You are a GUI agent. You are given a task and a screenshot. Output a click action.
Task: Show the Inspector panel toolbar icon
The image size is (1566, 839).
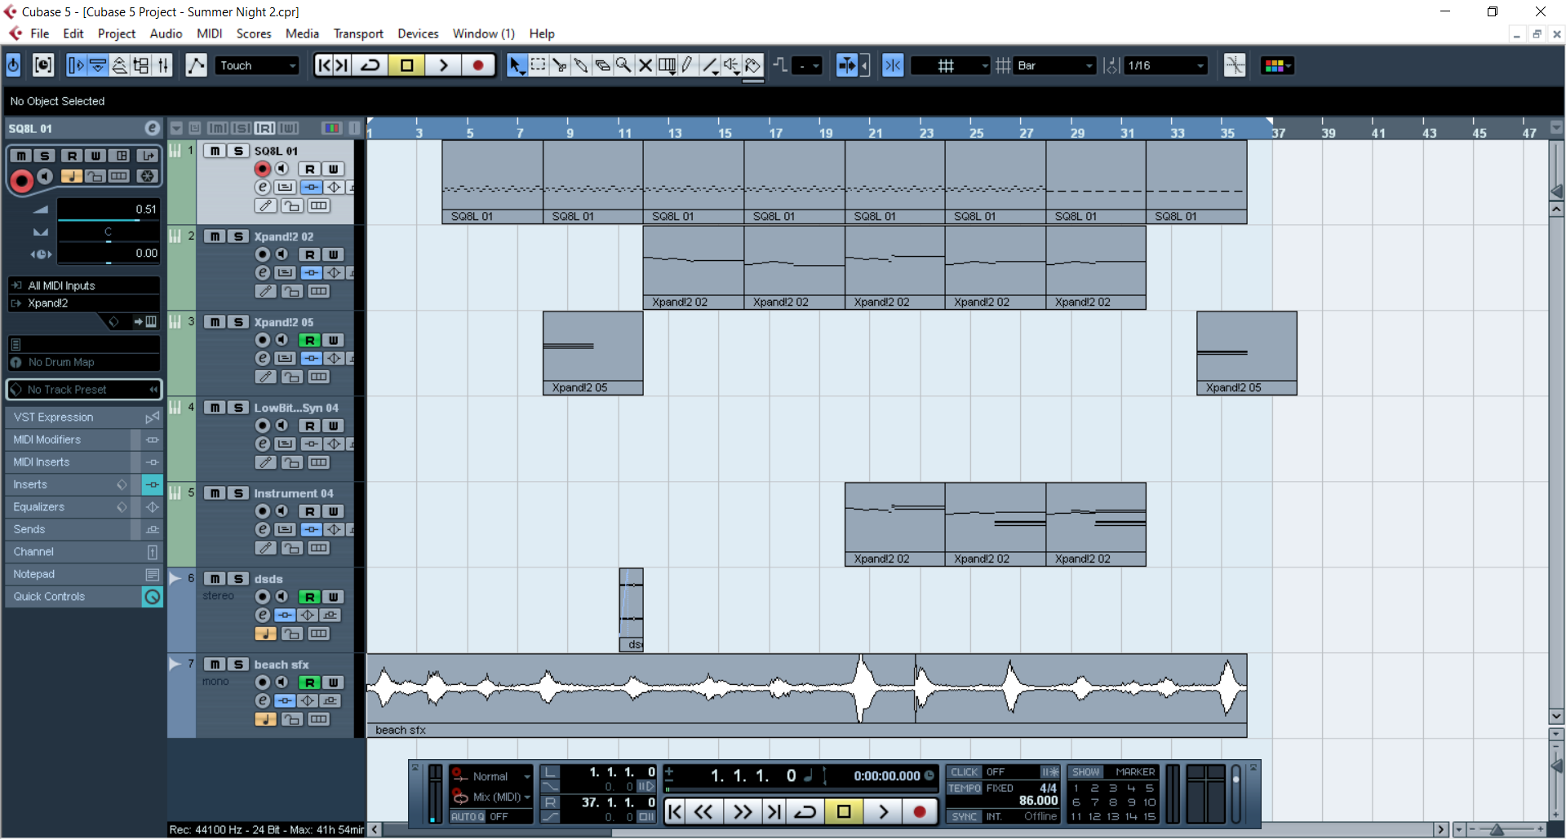click(76, 65)
